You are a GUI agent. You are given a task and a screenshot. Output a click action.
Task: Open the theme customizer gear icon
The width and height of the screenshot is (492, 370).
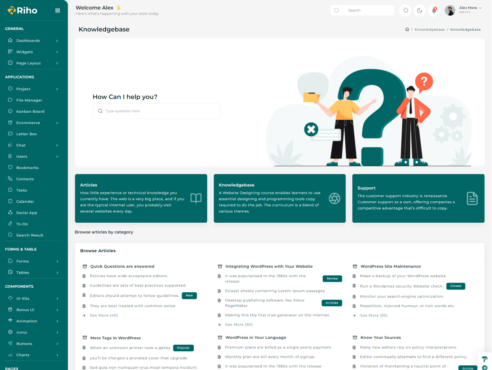484,367
